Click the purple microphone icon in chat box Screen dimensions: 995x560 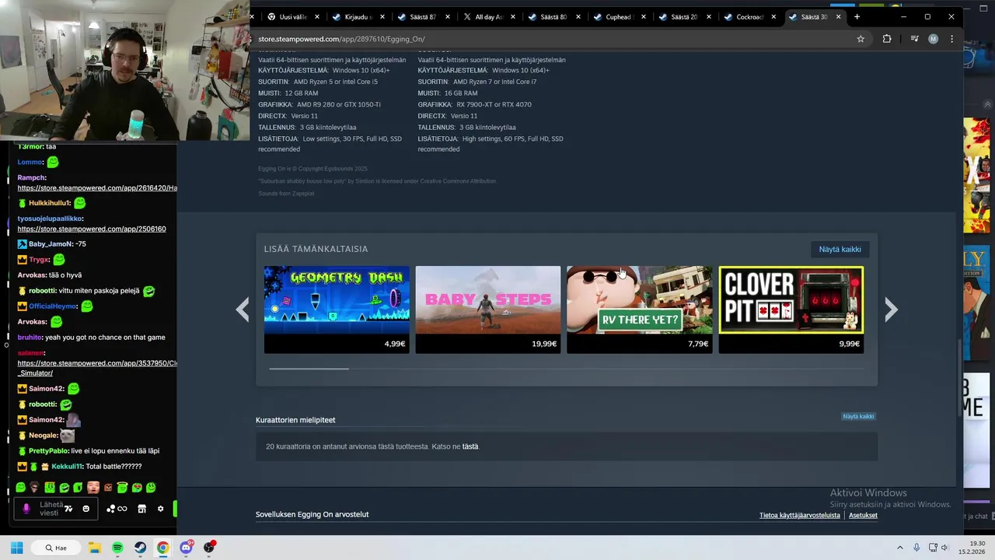(26, 509)
